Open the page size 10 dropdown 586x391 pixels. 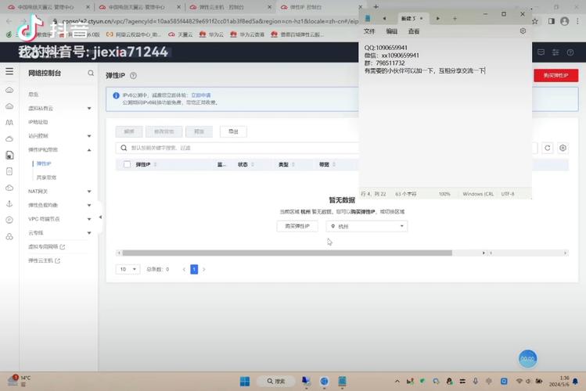point(128,269)
